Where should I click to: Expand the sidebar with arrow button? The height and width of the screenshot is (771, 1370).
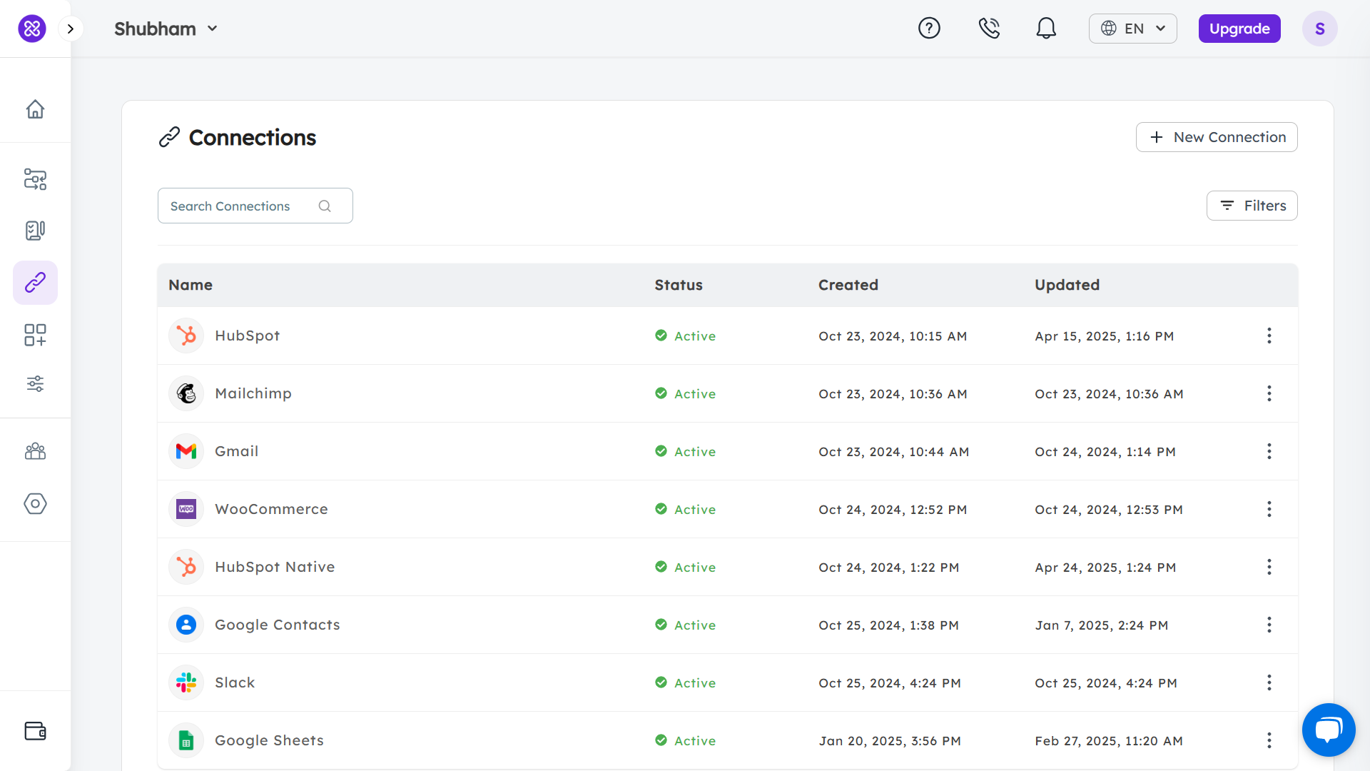coord(71,29)
